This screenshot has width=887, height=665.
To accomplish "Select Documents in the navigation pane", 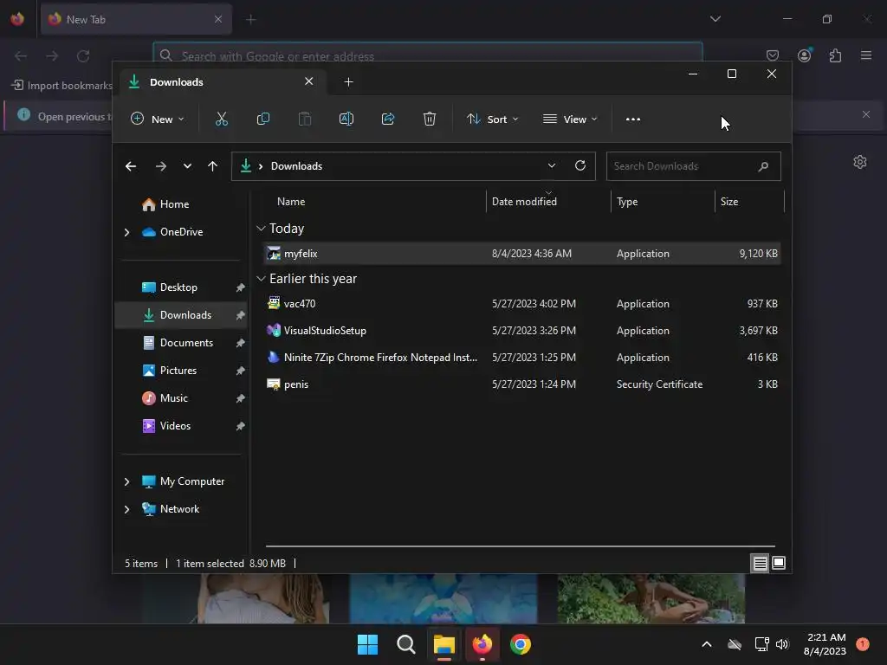I will (186, 343).
